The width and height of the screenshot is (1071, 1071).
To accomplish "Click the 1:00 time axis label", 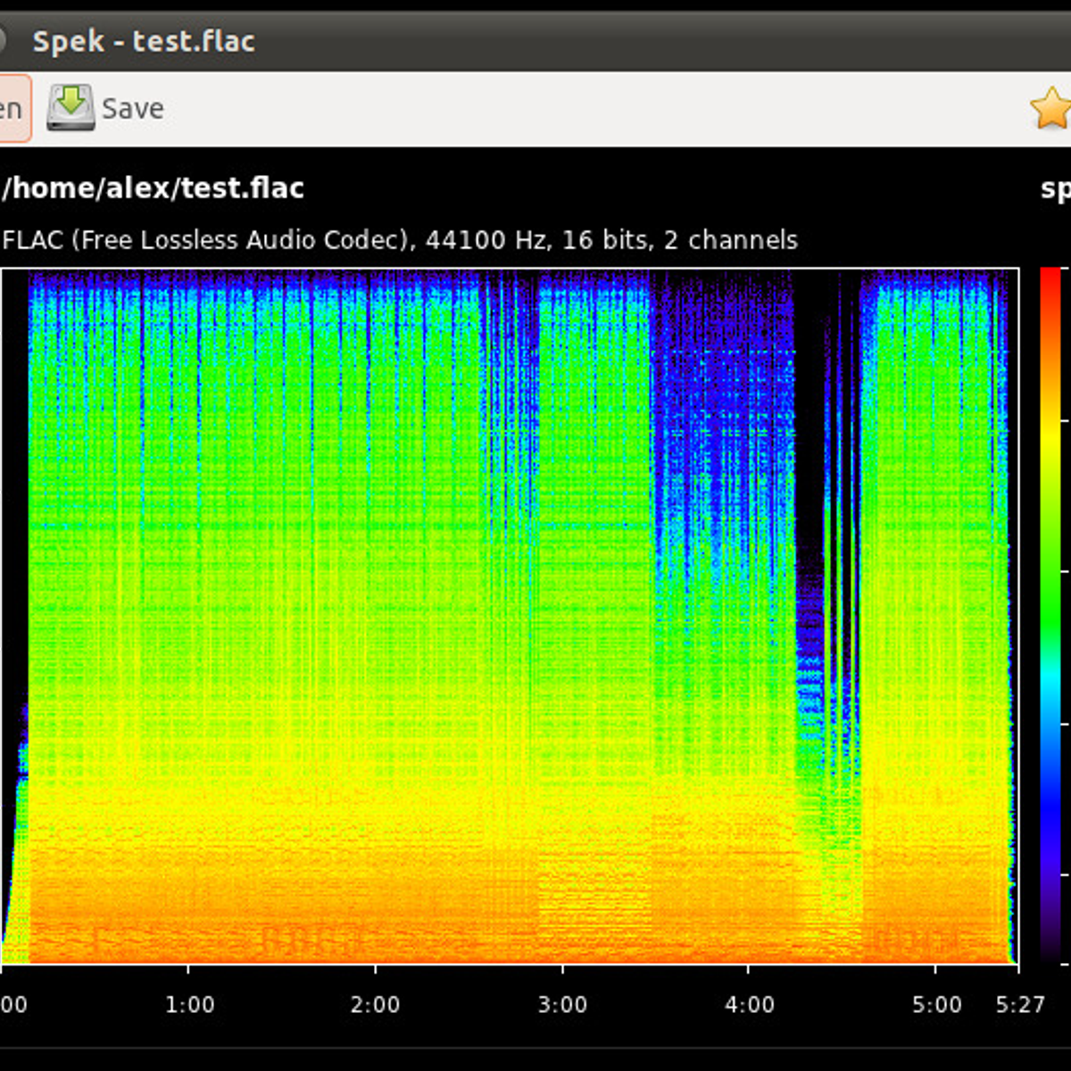I will [189, 1005].
